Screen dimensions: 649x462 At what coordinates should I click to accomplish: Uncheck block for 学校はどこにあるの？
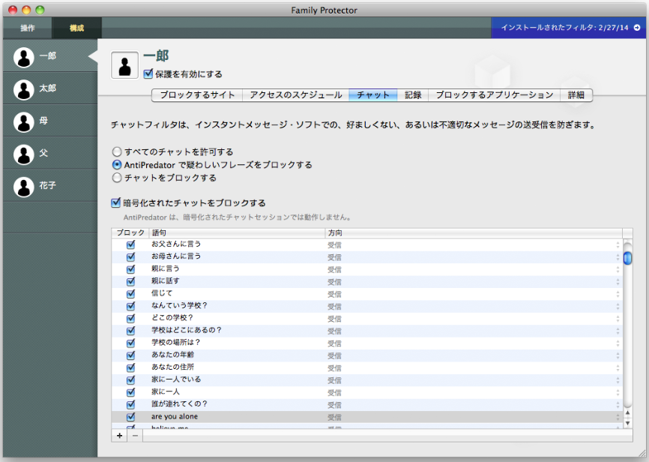click(131, 331)
